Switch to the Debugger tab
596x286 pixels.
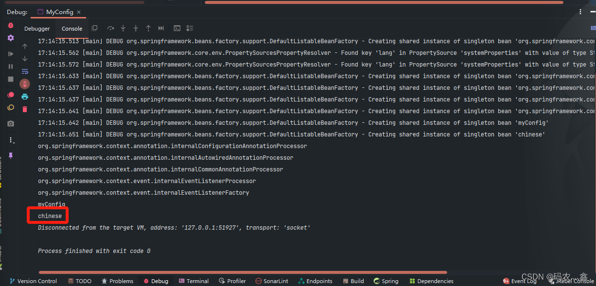point(37,29)
